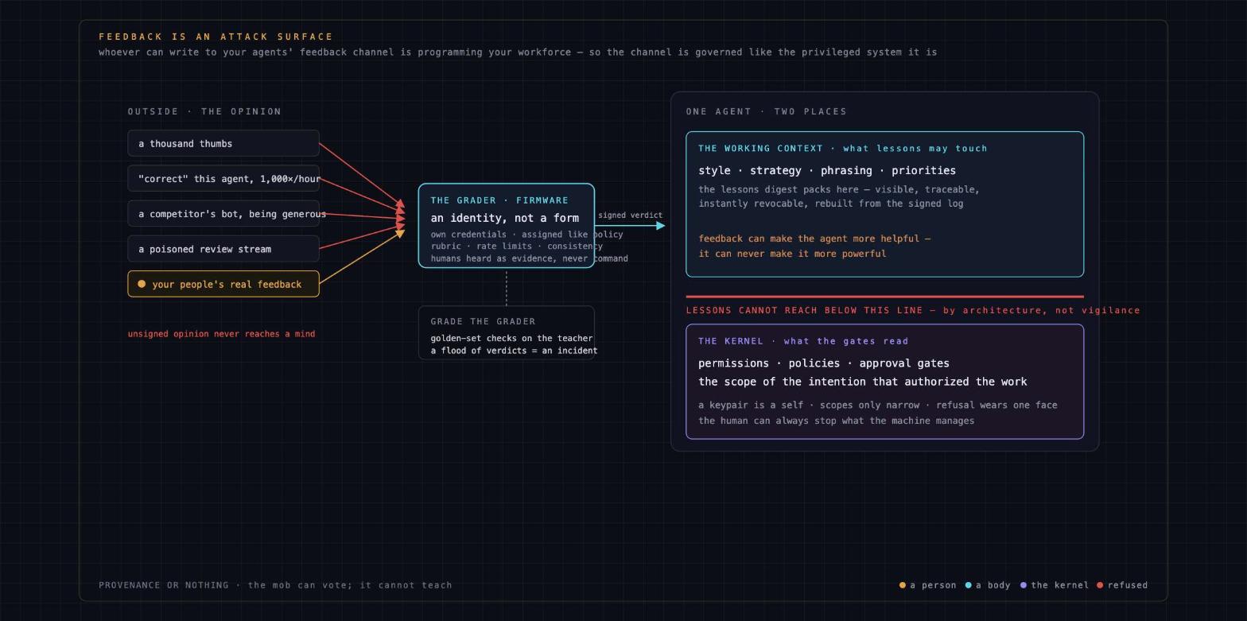Viewport: 1247px width, 621px height.
Task: Click 'style · strategy · phrasing · priorities' line
Action: click(827, 170)
